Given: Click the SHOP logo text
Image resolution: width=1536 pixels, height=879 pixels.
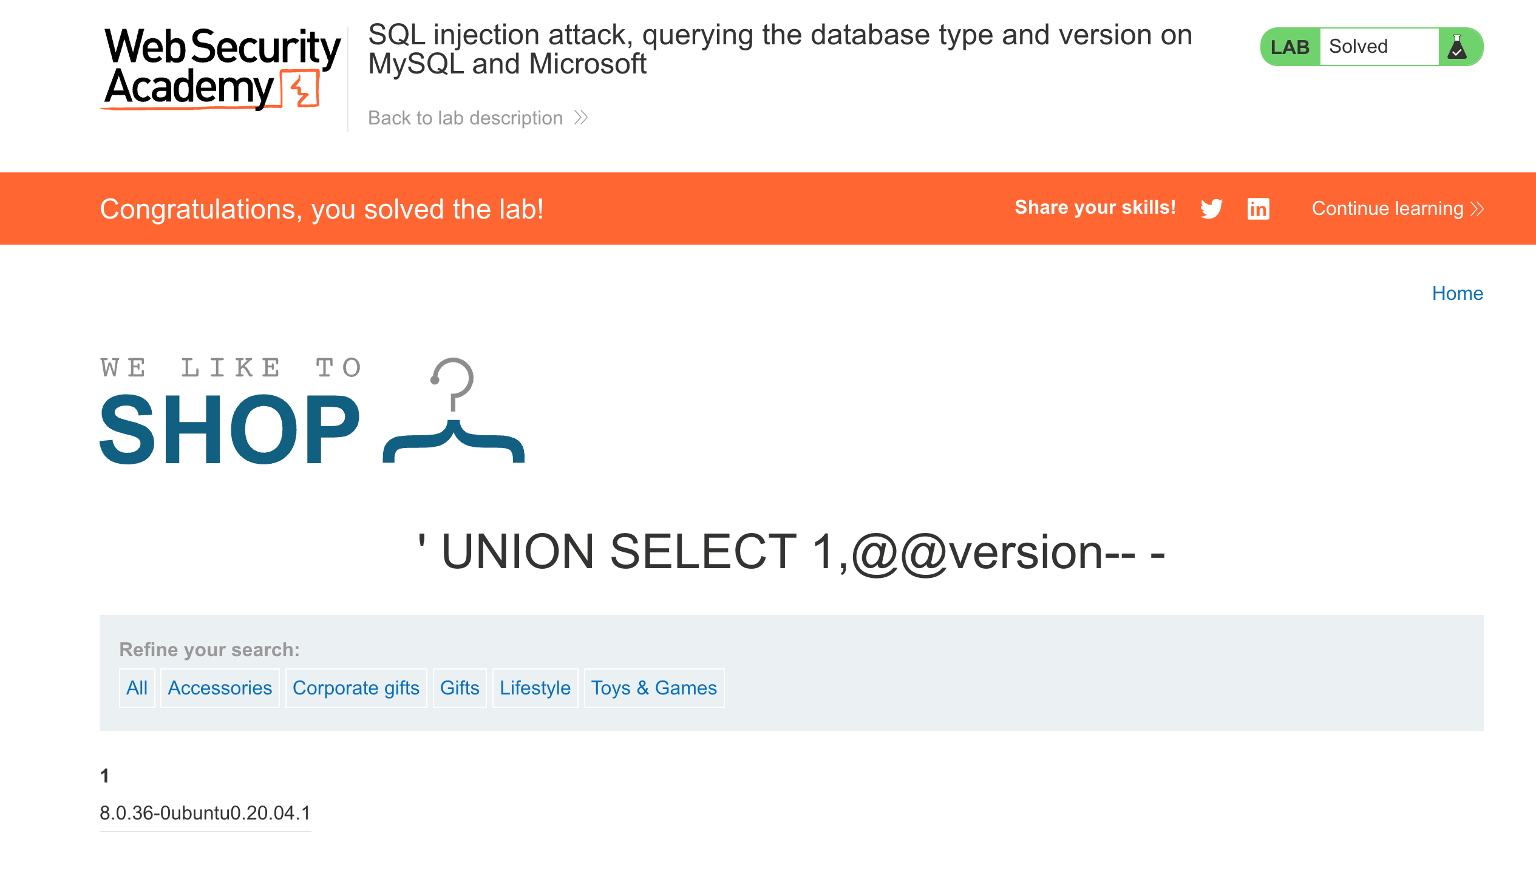Looking at the screenshot, I should tap(230, 429).
